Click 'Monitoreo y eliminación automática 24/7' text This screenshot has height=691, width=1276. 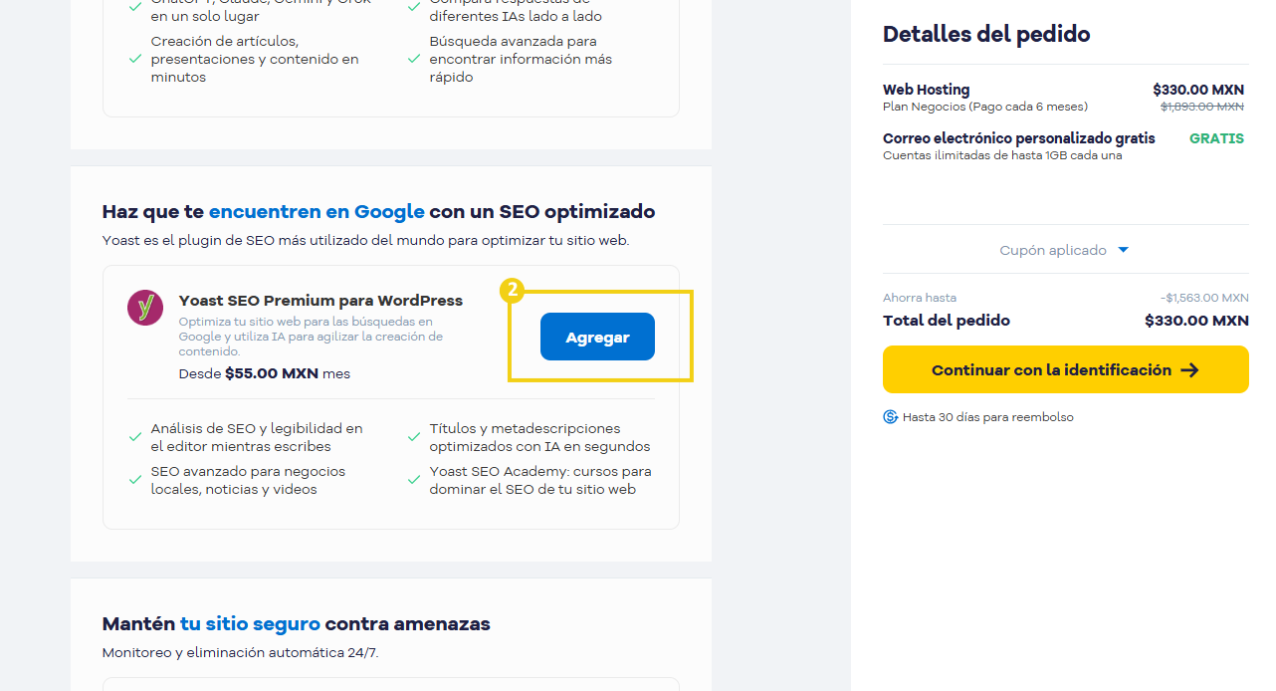(x=240, y=653)
